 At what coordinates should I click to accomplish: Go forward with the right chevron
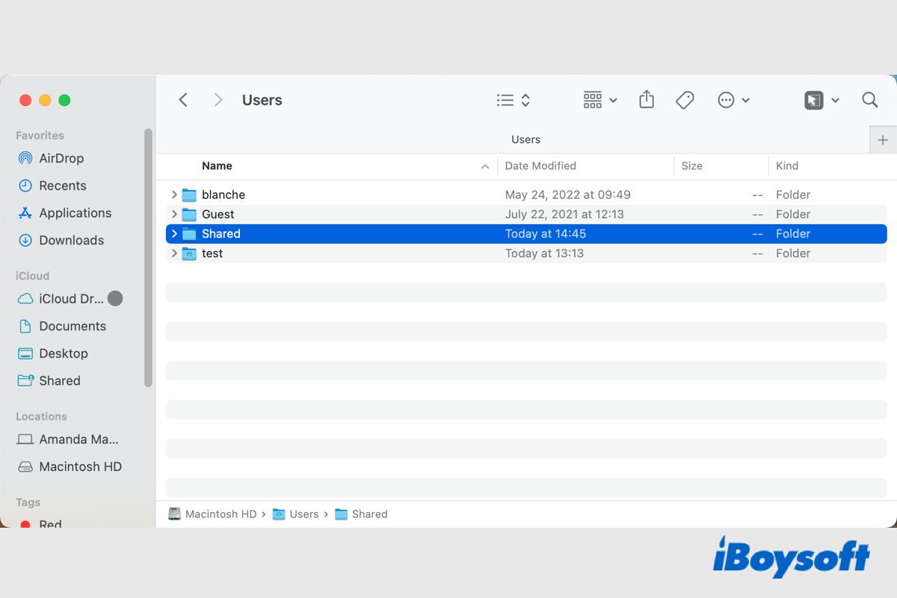point(218,100)
